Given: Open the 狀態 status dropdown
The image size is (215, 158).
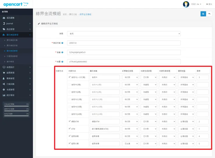Looking at the screenshot, I should [x=124, y=34].
